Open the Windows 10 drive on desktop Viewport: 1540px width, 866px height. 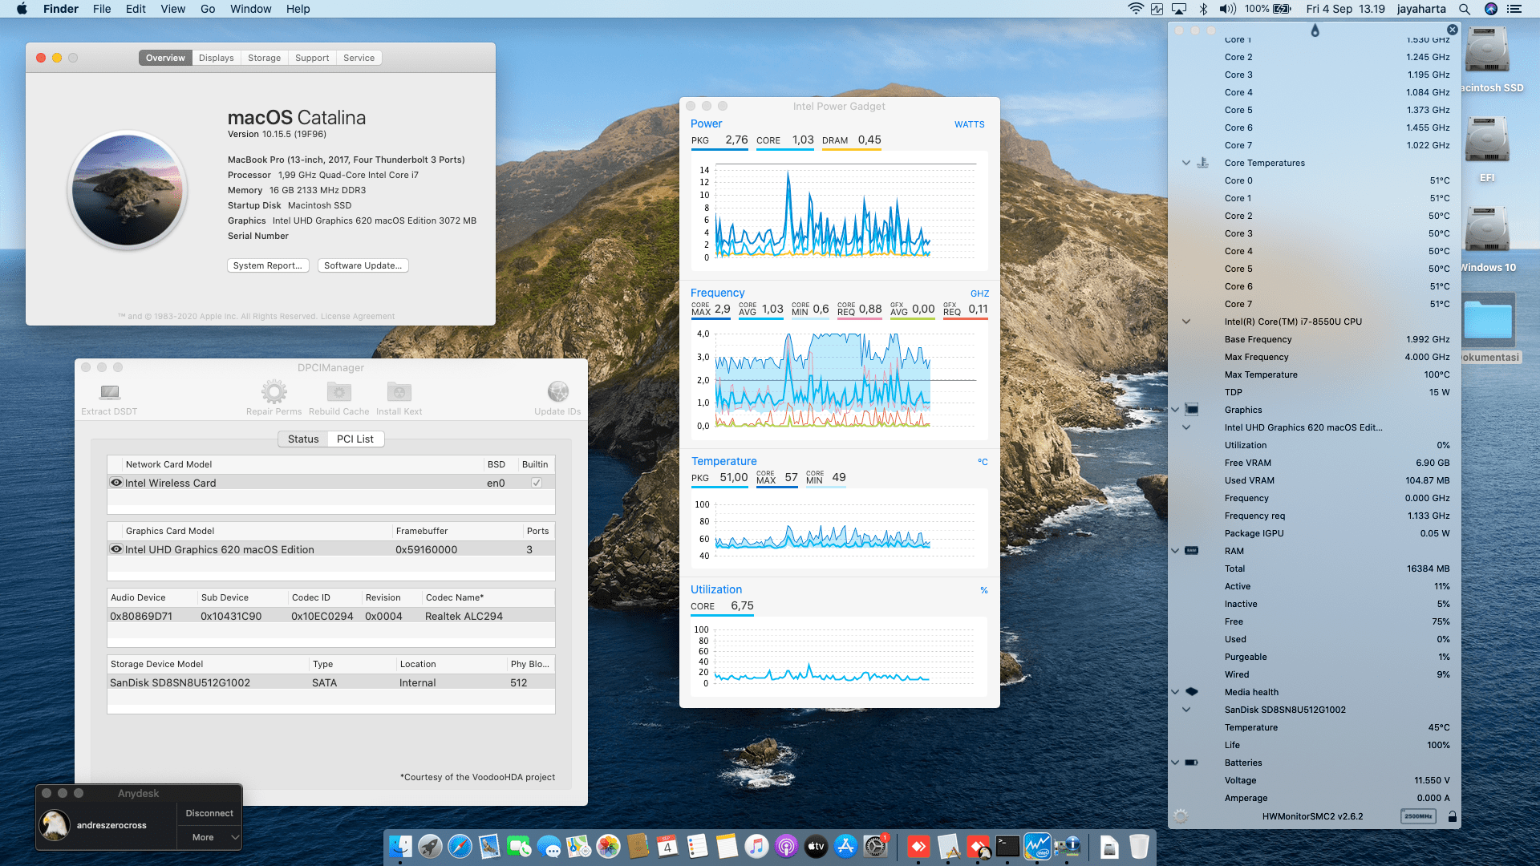(1486, 231)
